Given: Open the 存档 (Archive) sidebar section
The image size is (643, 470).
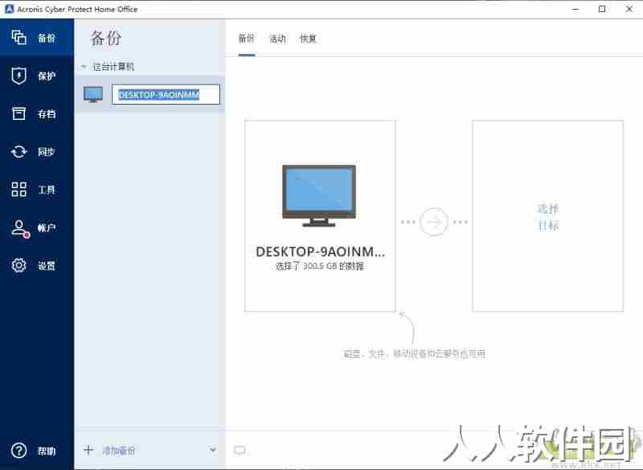Looking at the screenshot, I should (x=37, y=113).
